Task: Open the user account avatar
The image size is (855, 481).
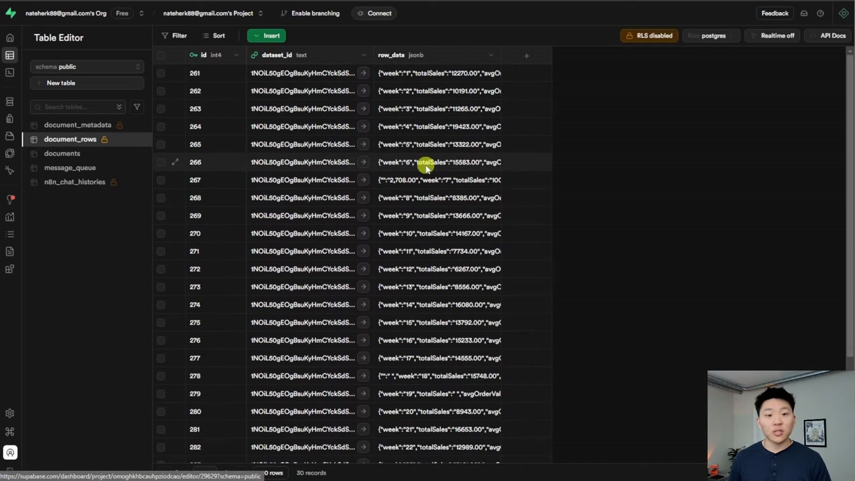Action: click(10, 452)
